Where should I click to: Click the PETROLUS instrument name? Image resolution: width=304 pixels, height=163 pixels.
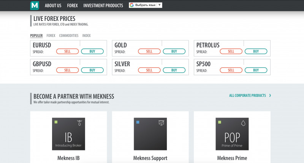tap(208, 45)
